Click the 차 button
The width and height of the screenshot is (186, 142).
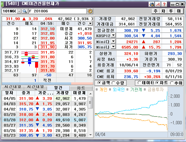[163, 11]
